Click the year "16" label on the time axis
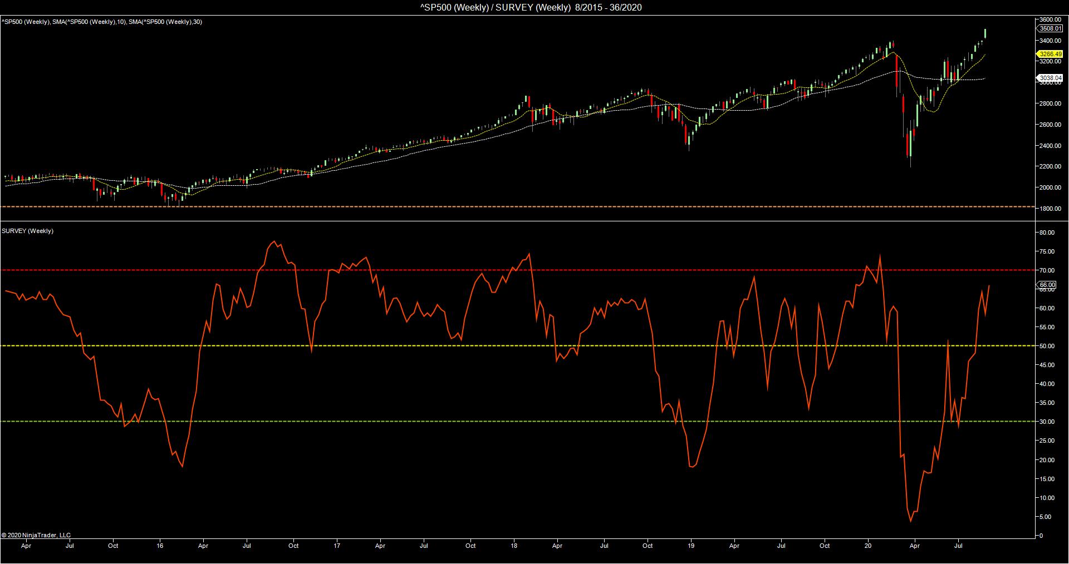Screen dimensions: 1069x564 pos(160,546)
